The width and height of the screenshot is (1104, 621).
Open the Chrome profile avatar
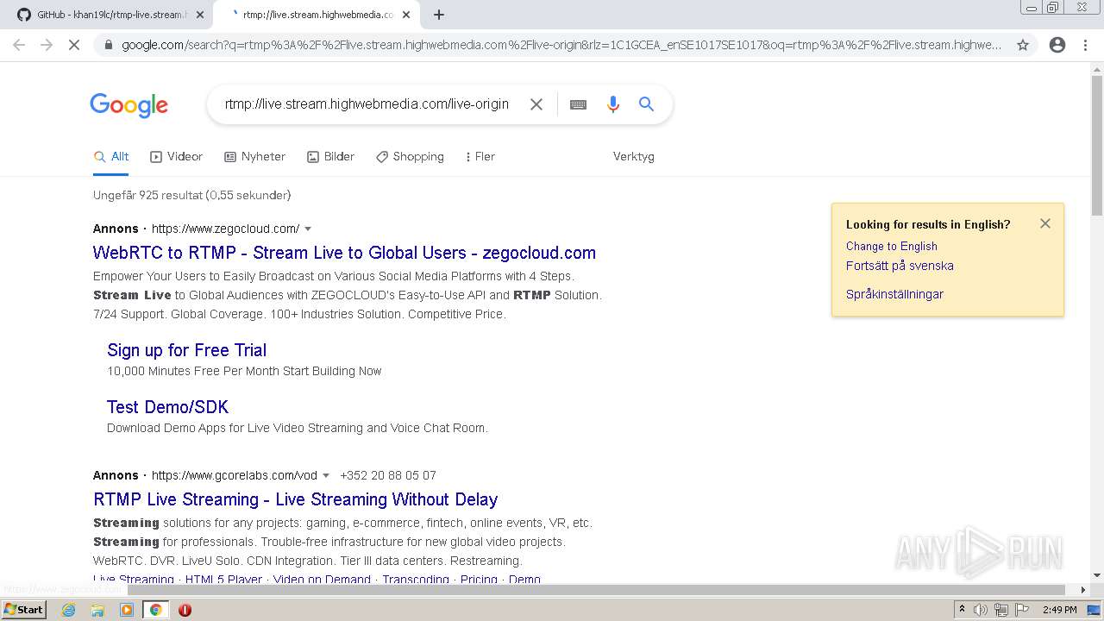1057,45
